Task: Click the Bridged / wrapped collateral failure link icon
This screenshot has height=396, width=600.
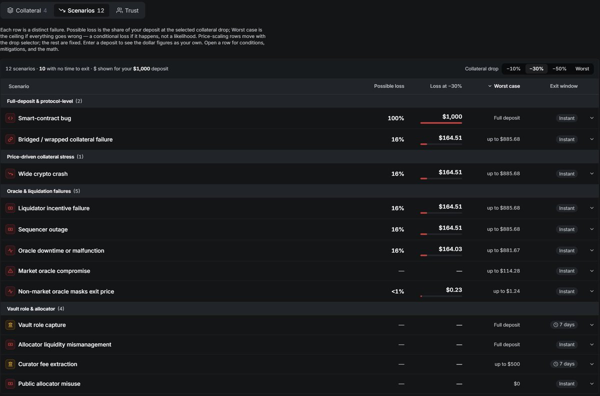Action: pos(10,139)
